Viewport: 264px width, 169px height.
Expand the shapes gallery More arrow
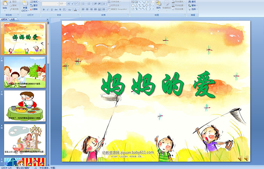[153, 9]
